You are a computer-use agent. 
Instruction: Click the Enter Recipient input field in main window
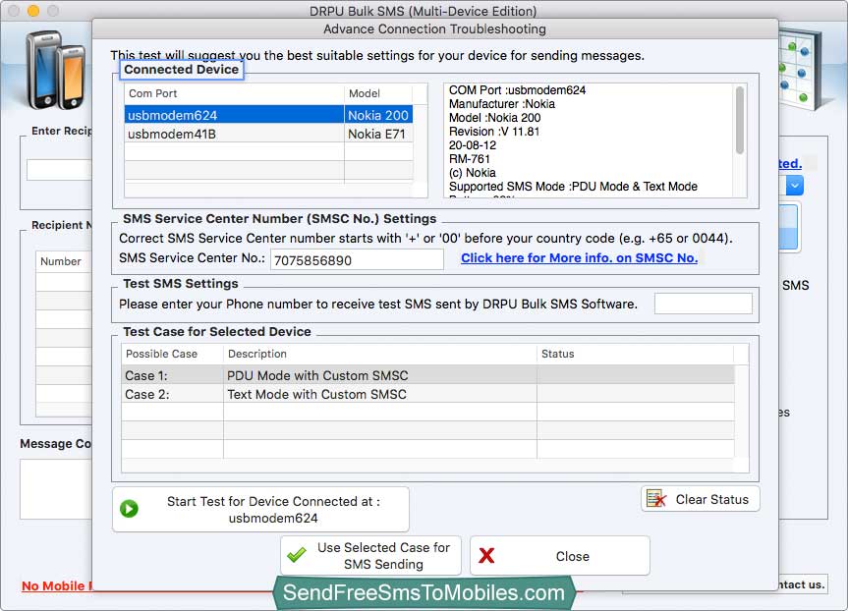pyautogui.click(x=60, y=170)
